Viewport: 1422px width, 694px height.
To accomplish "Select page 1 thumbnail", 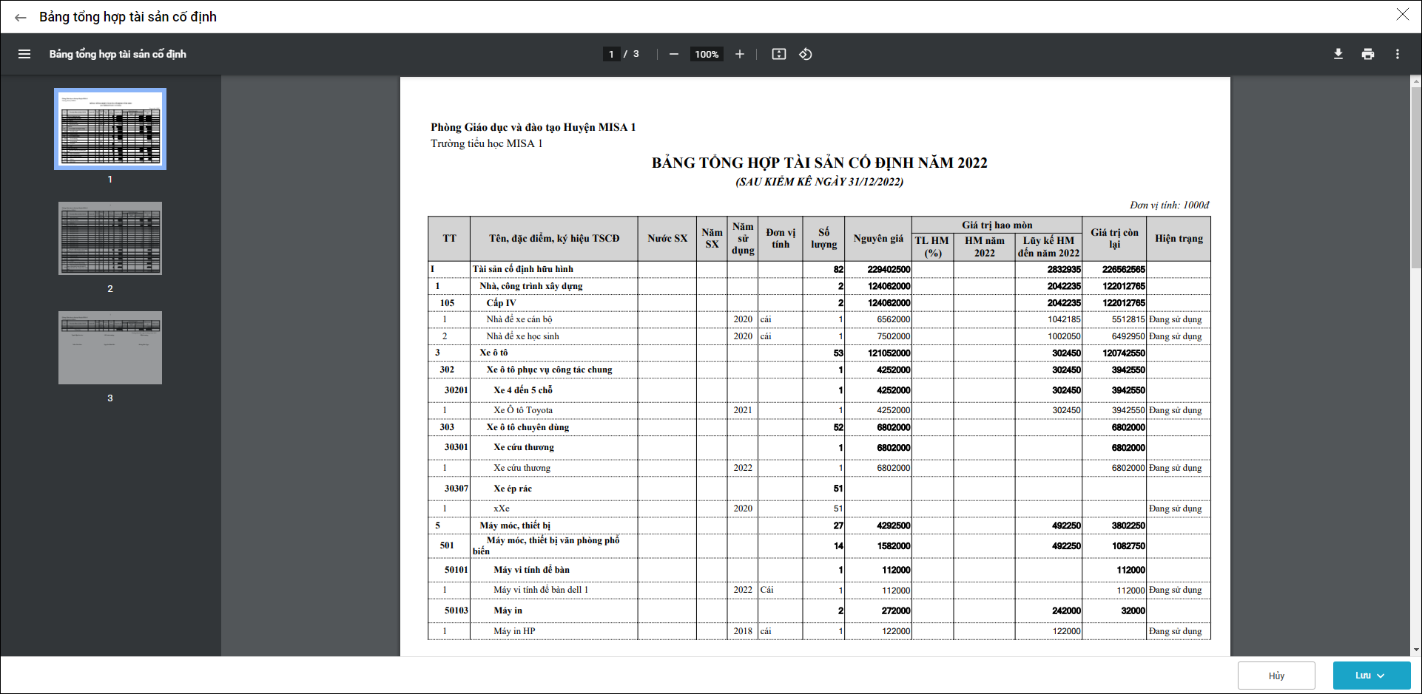I will coord(110,129).
